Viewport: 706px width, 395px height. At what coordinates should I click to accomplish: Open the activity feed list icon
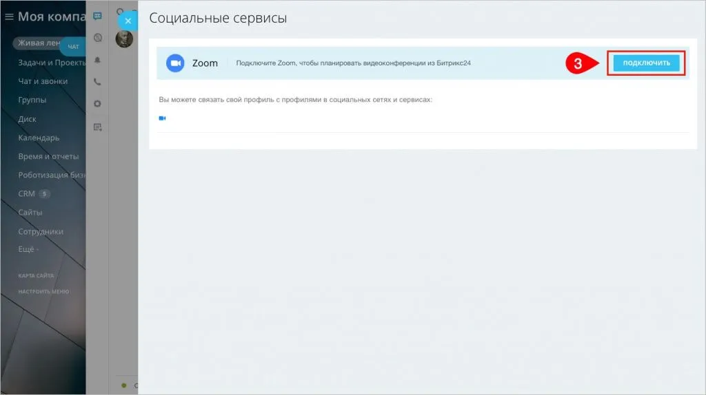(x=97, y=127)
